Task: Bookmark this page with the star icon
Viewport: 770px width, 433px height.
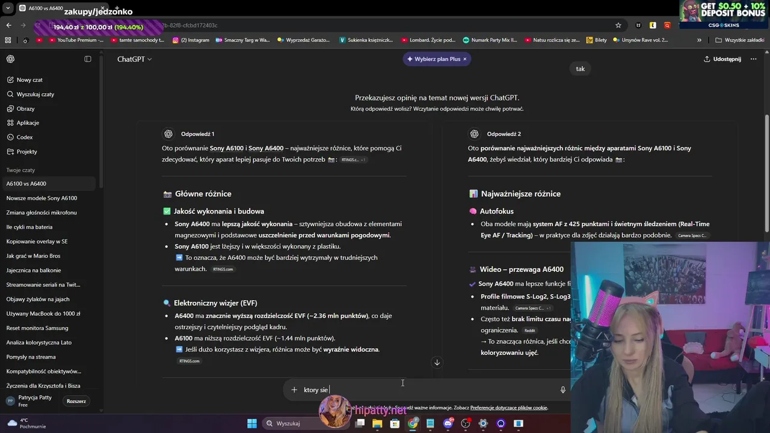Action: click(618, 25)
